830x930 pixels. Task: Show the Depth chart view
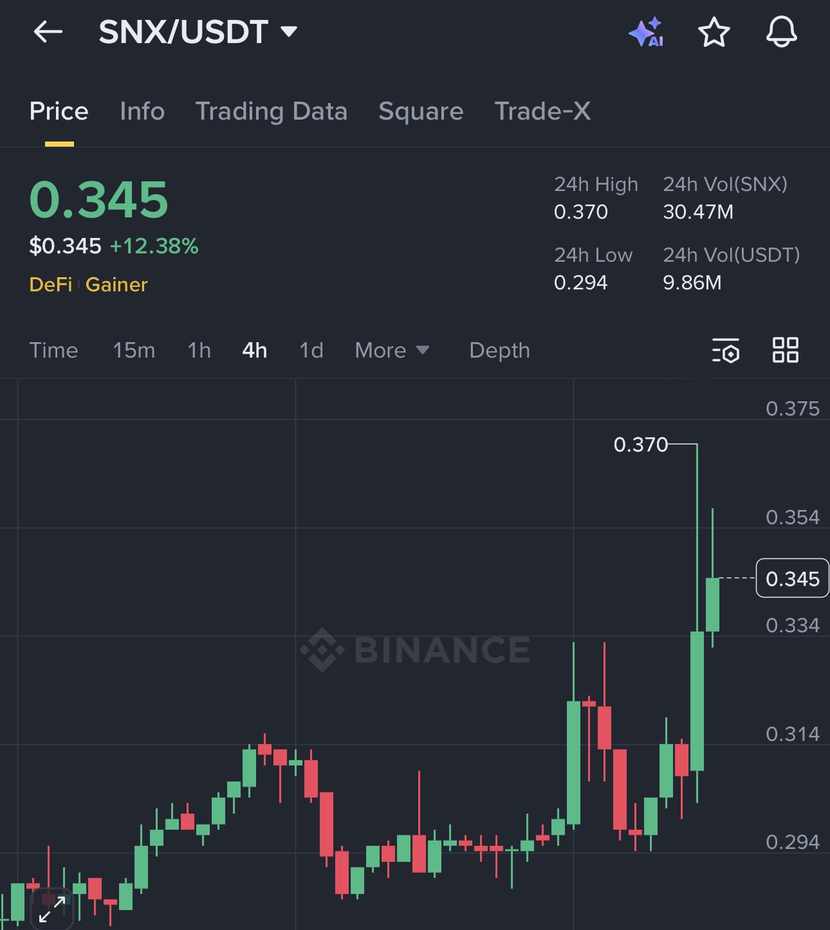(499, 351)
